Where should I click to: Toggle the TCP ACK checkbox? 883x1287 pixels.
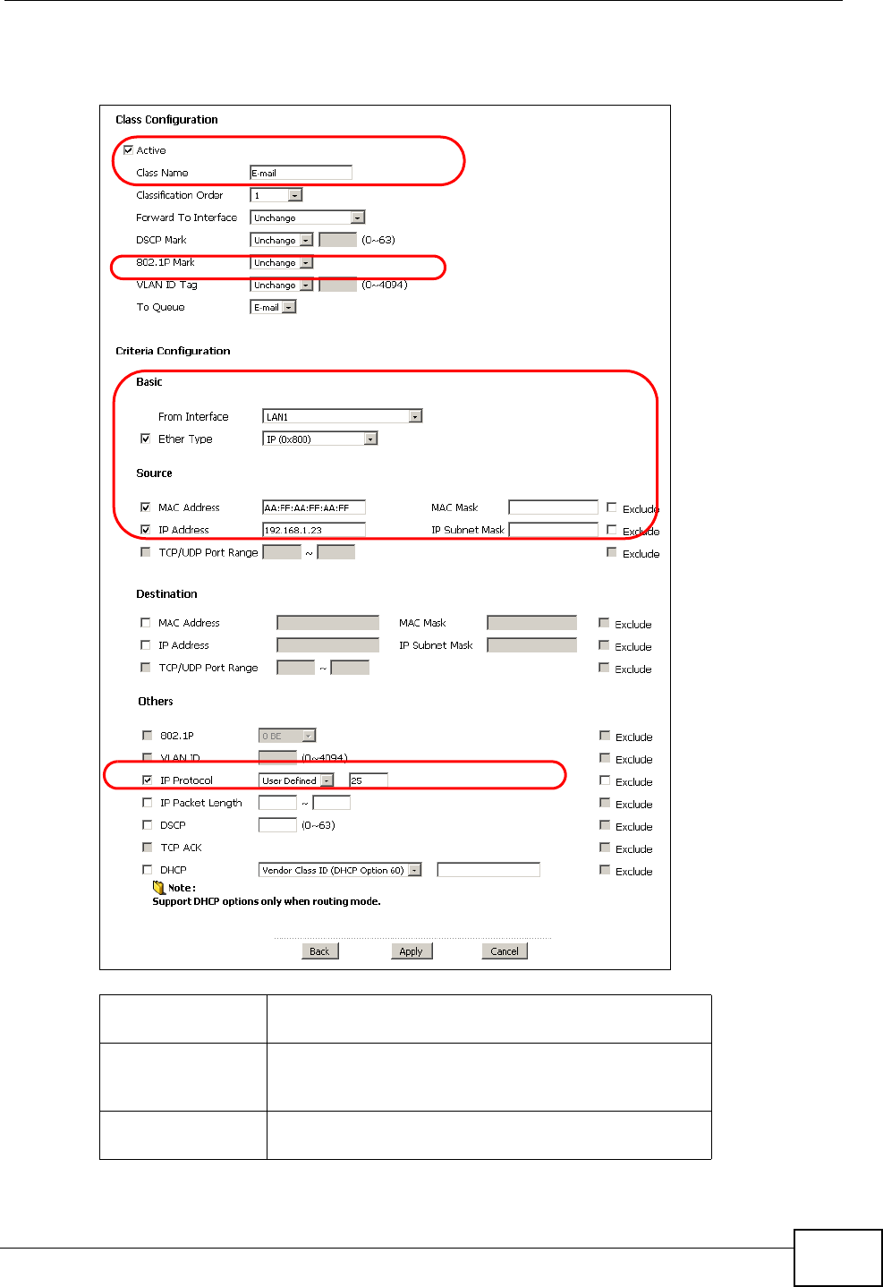pos(148,848)
